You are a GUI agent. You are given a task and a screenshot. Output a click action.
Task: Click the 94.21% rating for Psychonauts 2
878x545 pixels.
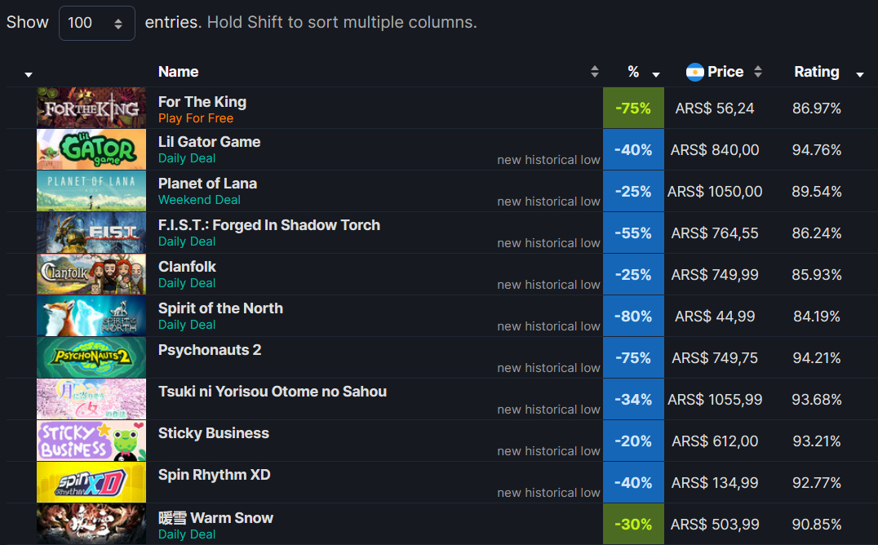click(x=817, y=358)
